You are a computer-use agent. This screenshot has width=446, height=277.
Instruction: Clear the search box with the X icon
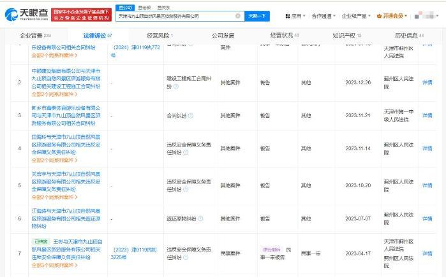(238, 16)
